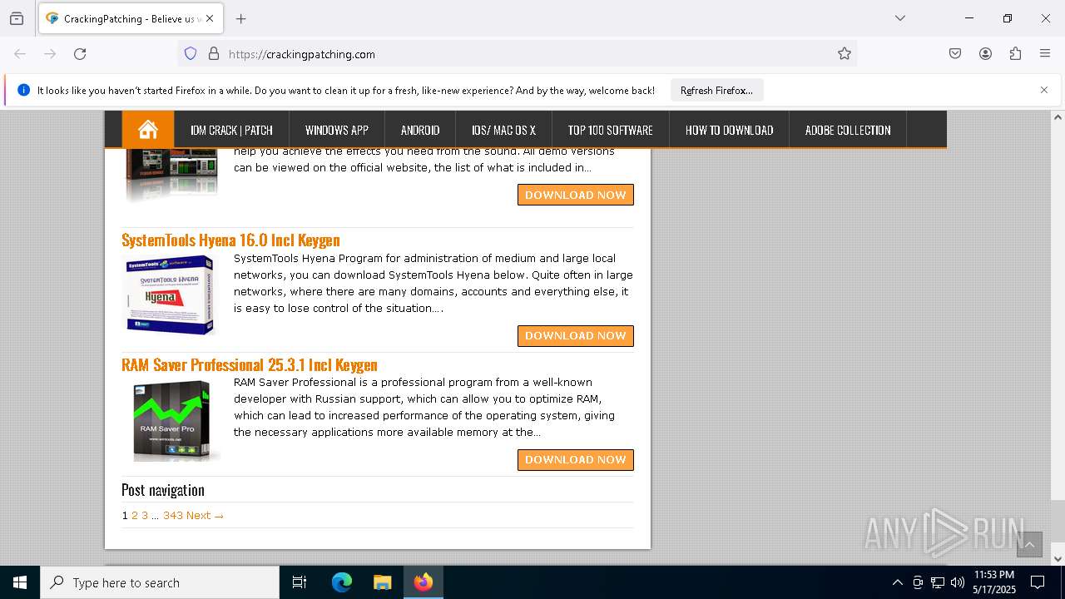Image resolution: width=1065 pixels, height=599 pixels.
Task: List all tabs dropdown arrow
Action: (x=899, y=18)
